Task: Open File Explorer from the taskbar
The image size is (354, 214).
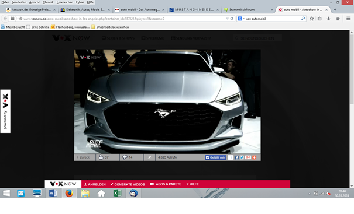Action: 85,193
